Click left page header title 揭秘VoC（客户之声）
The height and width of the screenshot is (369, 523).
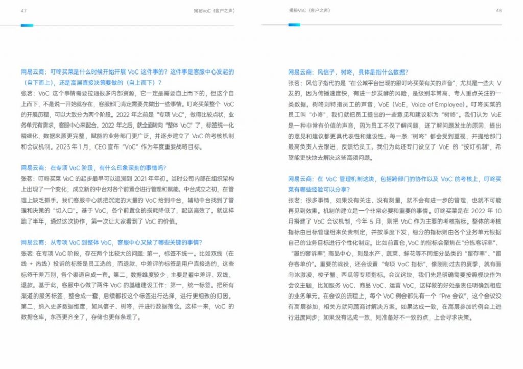(x=214, y=11)
